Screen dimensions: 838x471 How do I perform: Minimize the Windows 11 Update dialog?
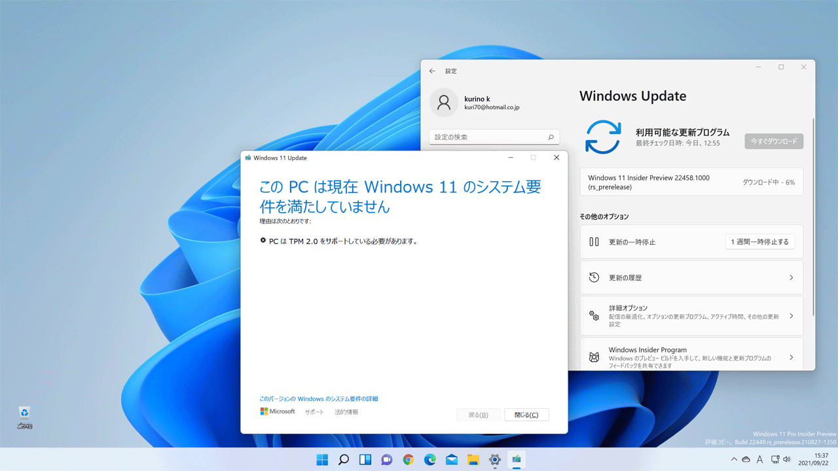pyautogui.click(x=510, y=158)
